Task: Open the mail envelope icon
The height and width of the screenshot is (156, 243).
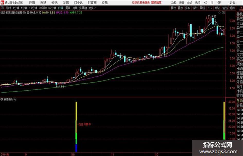Action: [219, 3]
